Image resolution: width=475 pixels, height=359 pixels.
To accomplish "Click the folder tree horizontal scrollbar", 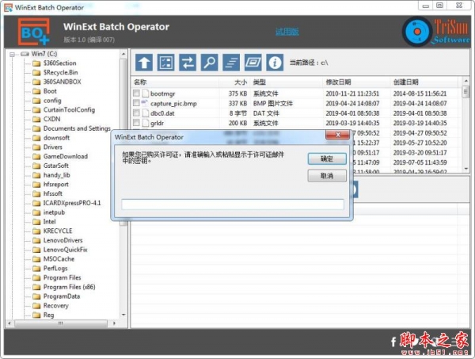I will [x=61, y=323].
